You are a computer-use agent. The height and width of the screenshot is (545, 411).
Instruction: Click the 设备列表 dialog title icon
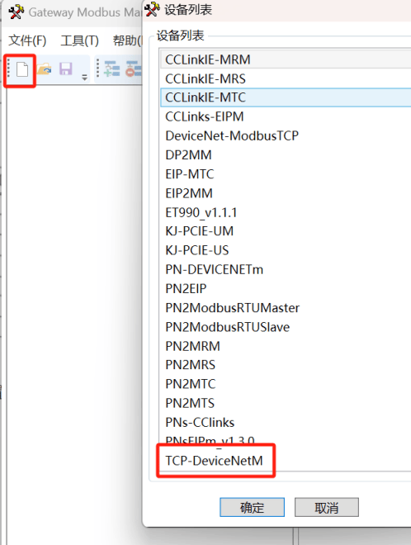pyautogui.click(x=152, y=9)
